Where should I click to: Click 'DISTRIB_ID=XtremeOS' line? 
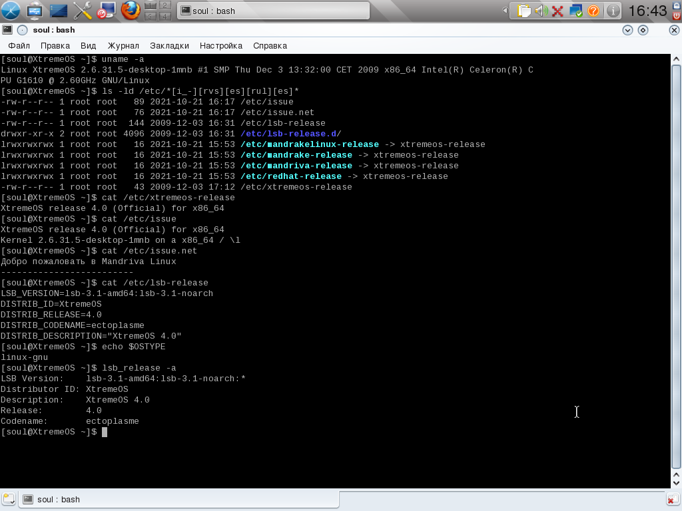(51, 304)
